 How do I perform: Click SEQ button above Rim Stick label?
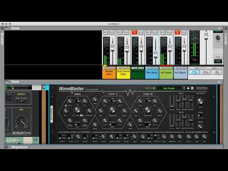(x=149, y=68)
